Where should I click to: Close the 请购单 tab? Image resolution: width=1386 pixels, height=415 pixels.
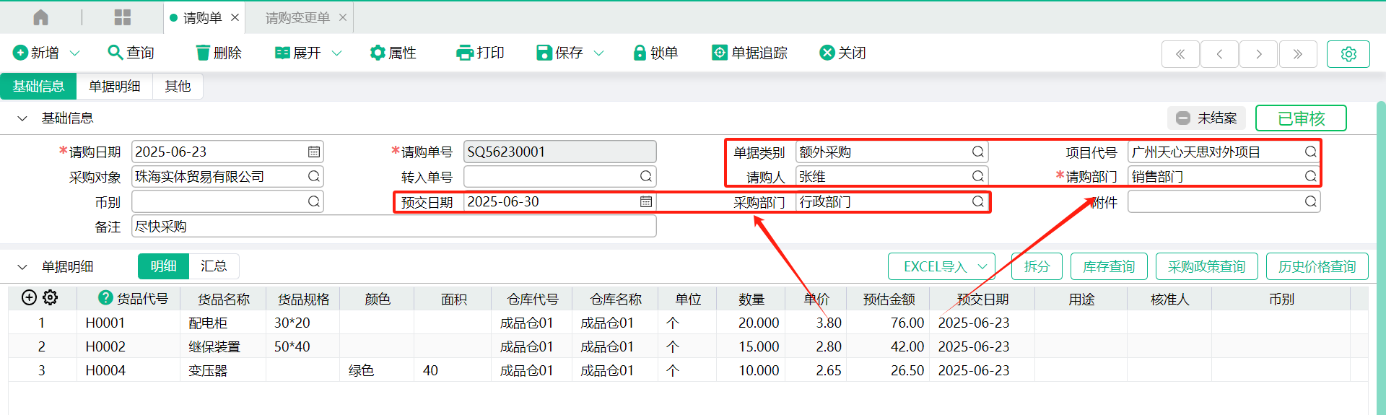pyautogui.click(x=235, y=17)
